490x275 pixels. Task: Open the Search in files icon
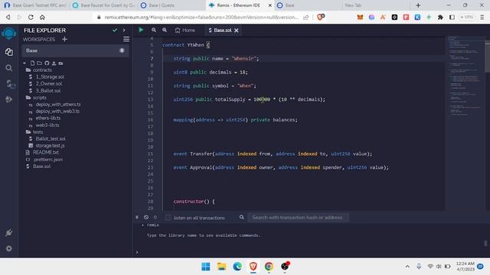[8, 68]
